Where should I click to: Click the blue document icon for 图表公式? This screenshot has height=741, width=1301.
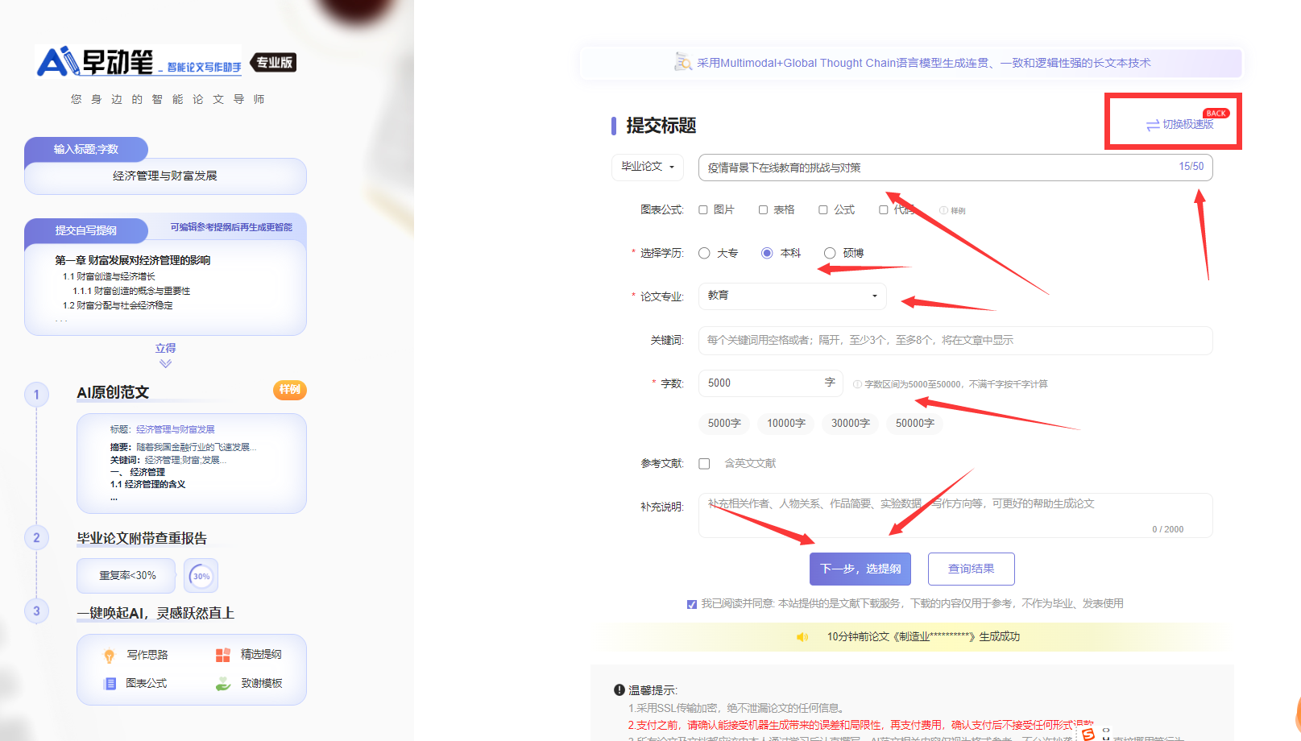pos(110,684)
